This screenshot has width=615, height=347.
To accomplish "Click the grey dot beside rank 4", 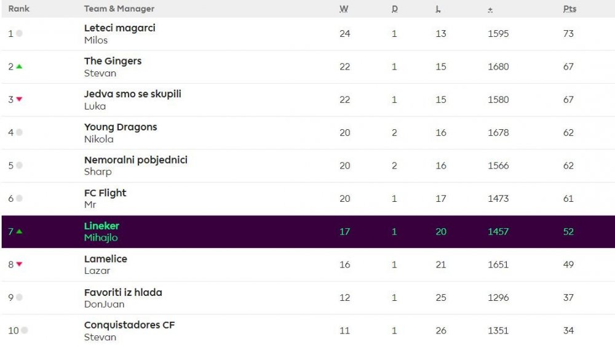I will 19,132.
